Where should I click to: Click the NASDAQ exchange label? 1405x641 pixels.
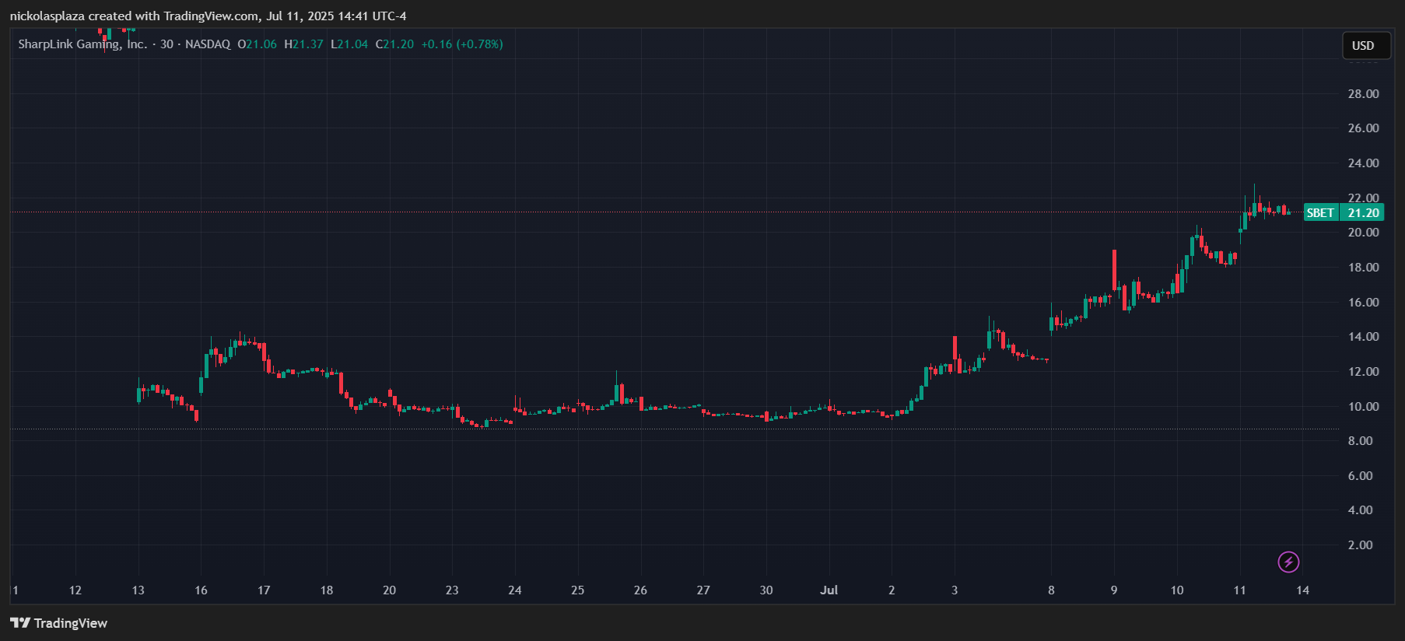coord(208,44)
